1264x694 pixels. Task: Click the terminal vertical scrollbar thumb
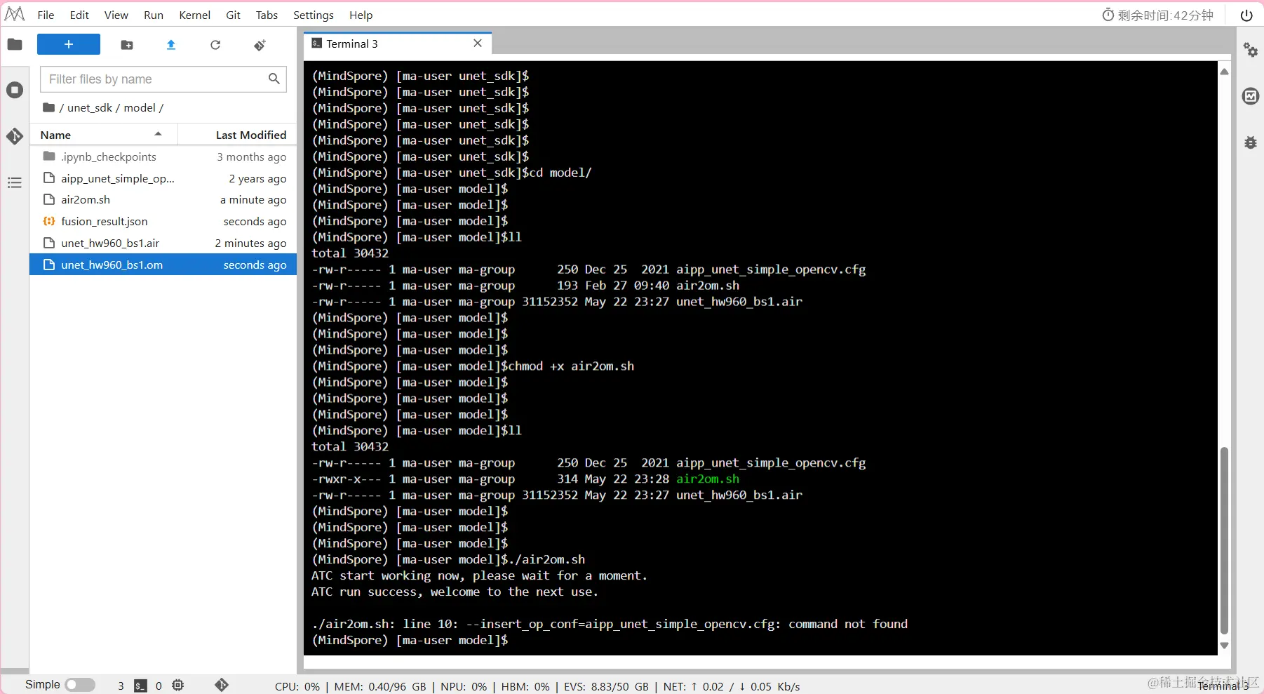1224,540
